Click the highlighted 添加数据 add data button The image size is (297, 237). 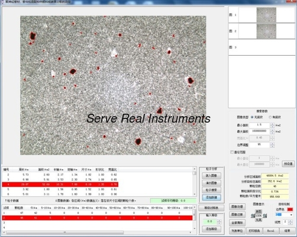point(211,197)
